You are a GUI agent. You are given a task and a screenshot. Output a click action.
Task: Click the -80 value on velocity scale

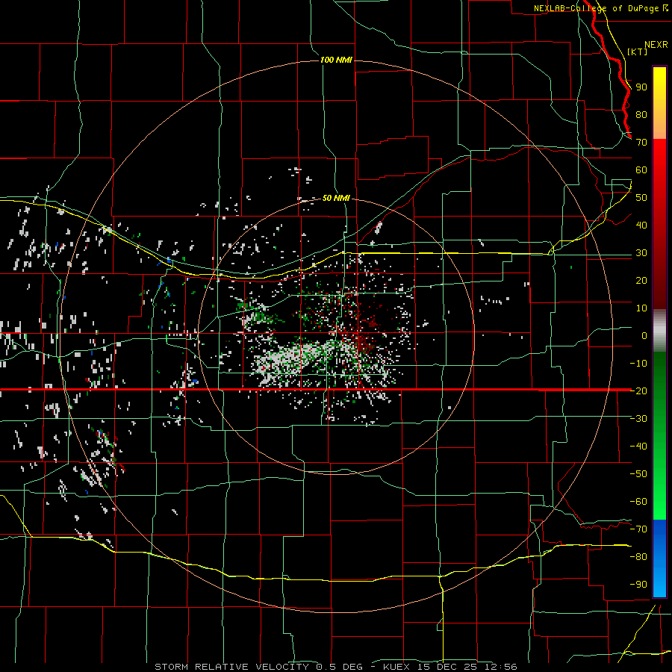(638, 557)
